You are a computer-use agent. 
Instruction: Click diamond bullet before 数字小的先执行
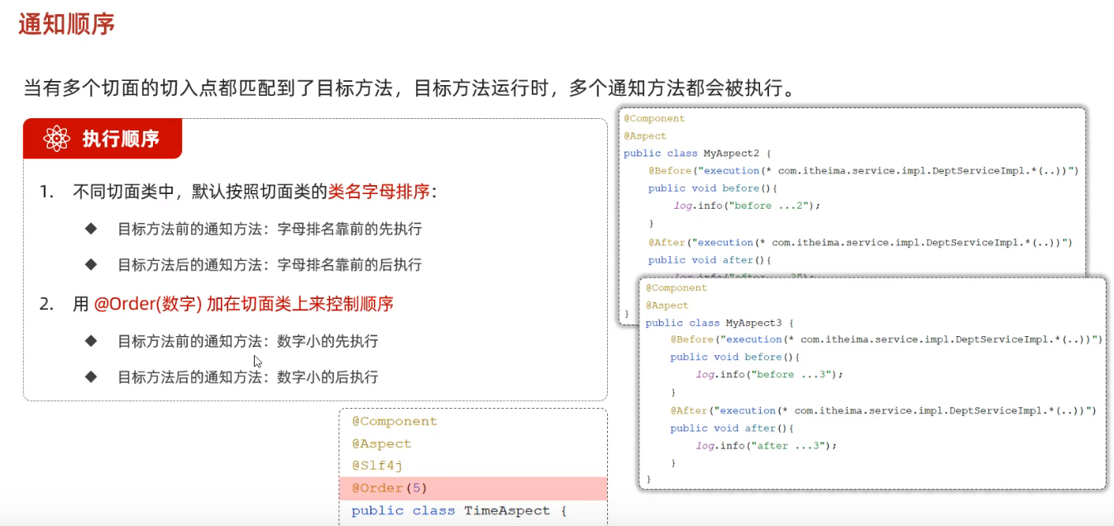coord(91,340)
